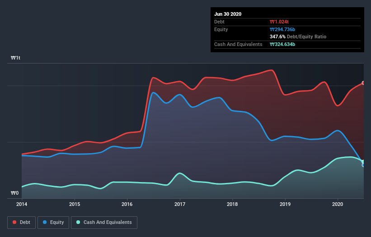This screenshot has height=237, width=371.
Task: Click the 2019 x-axis label
Action: (285, 204)
